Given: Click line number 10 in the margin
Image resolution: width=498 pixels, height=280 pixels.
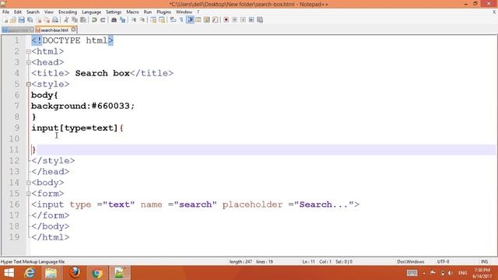Looking at the screenshot, I should tap(14, 139).
